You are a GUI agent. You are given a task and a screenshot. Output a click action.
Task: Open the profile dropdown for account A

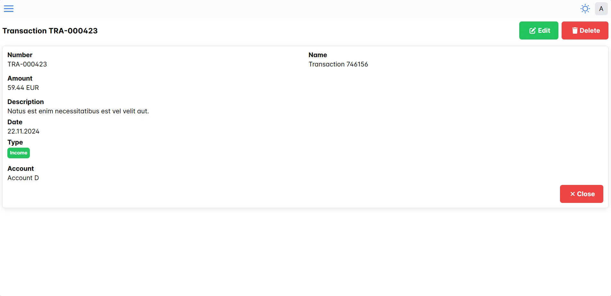tap(601, 8)
